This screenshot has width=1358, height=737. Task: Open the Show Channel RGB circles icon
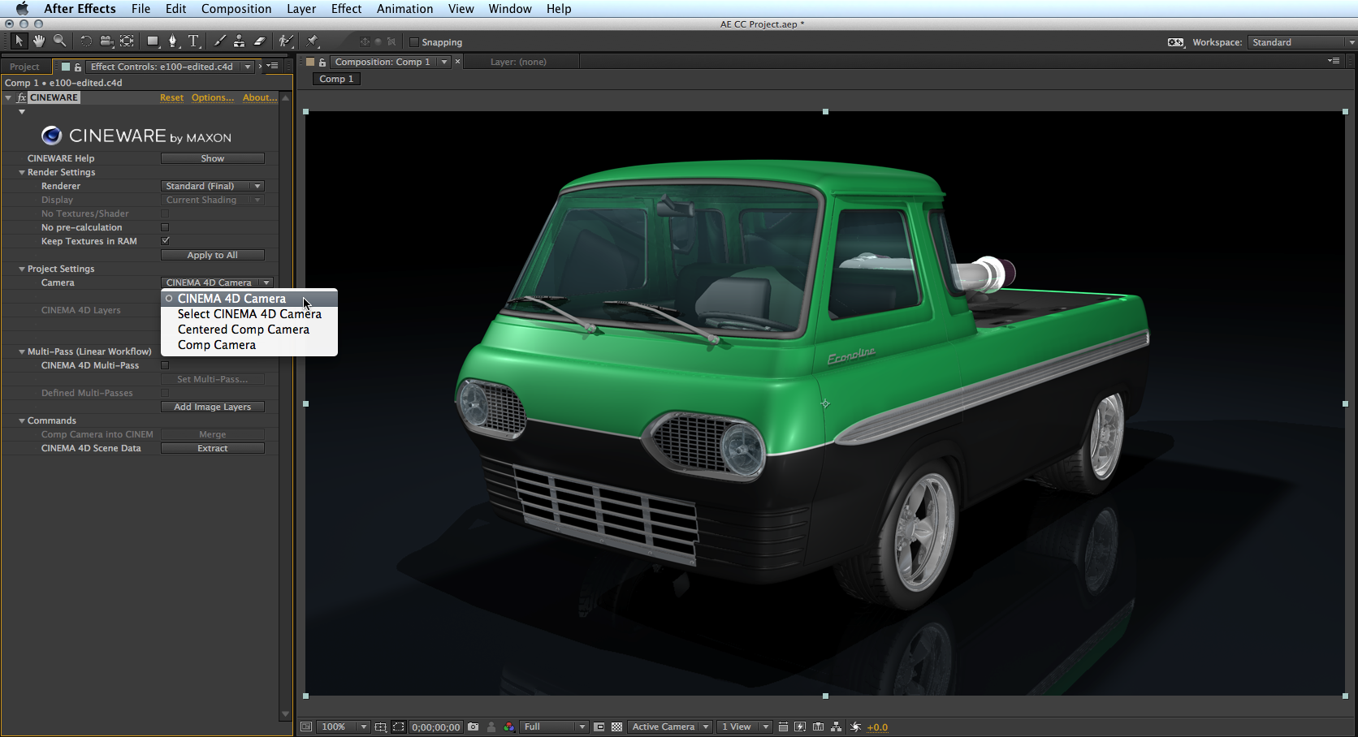[509, 726]
